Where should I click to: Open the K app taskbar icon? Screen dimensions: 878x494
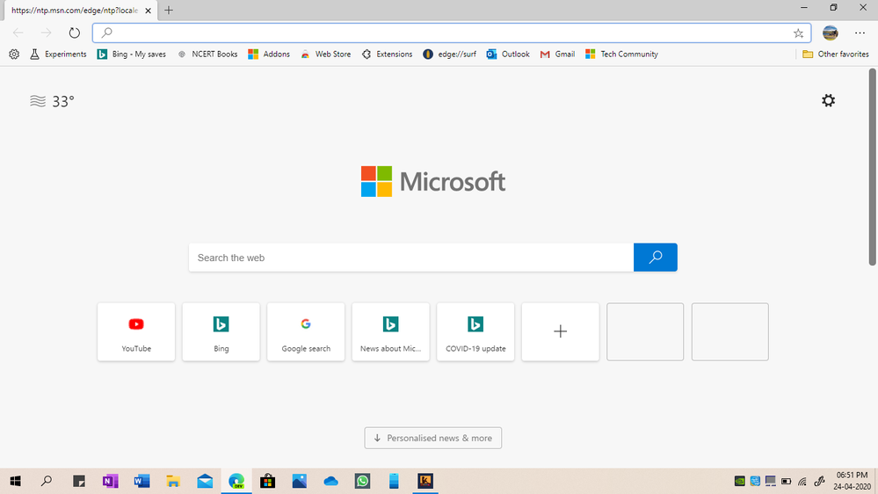tap(425, 481)
